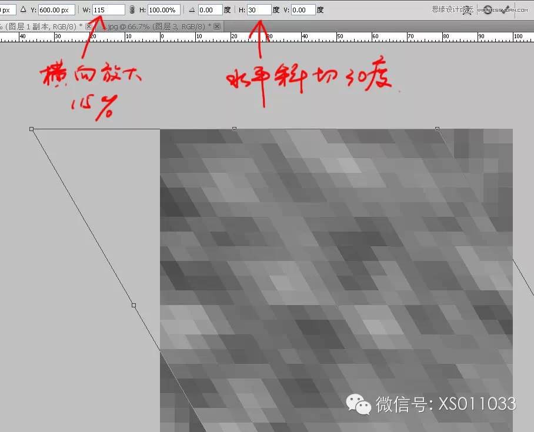Screen dimensions: 534x432
Task: Switch to the .jpg @ 66.7% 图层 3 tab
Action: click(158, 26)
